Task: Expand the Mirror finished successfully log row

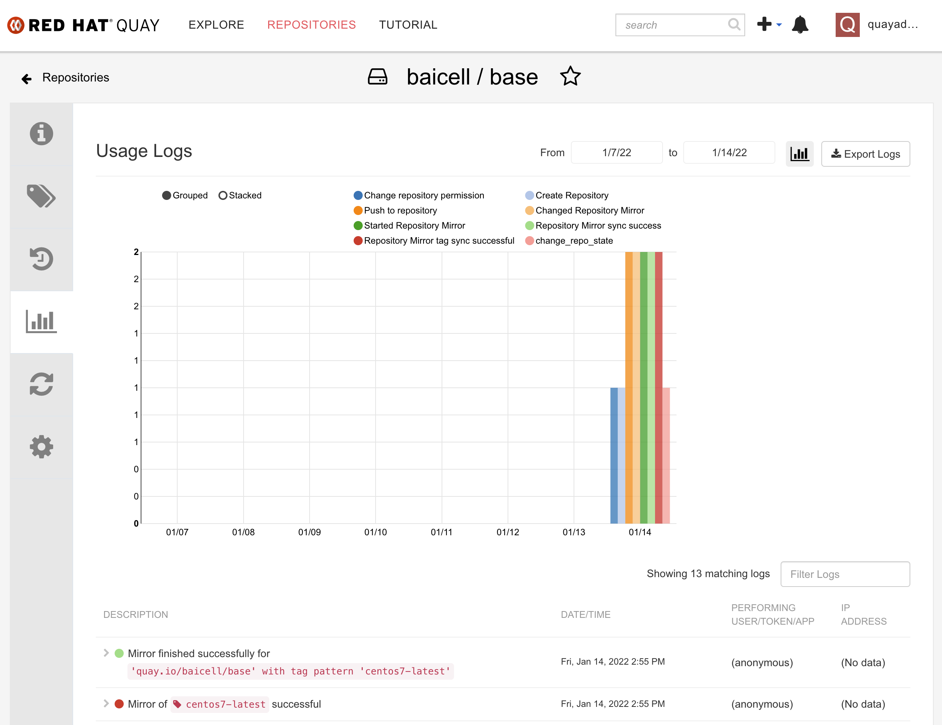Action: pos(106,653)
